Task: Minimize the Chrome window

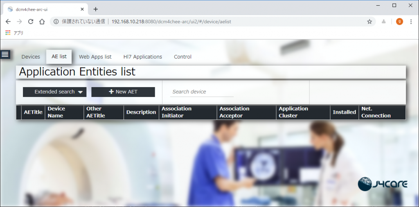Action: (x=378, y=5)
